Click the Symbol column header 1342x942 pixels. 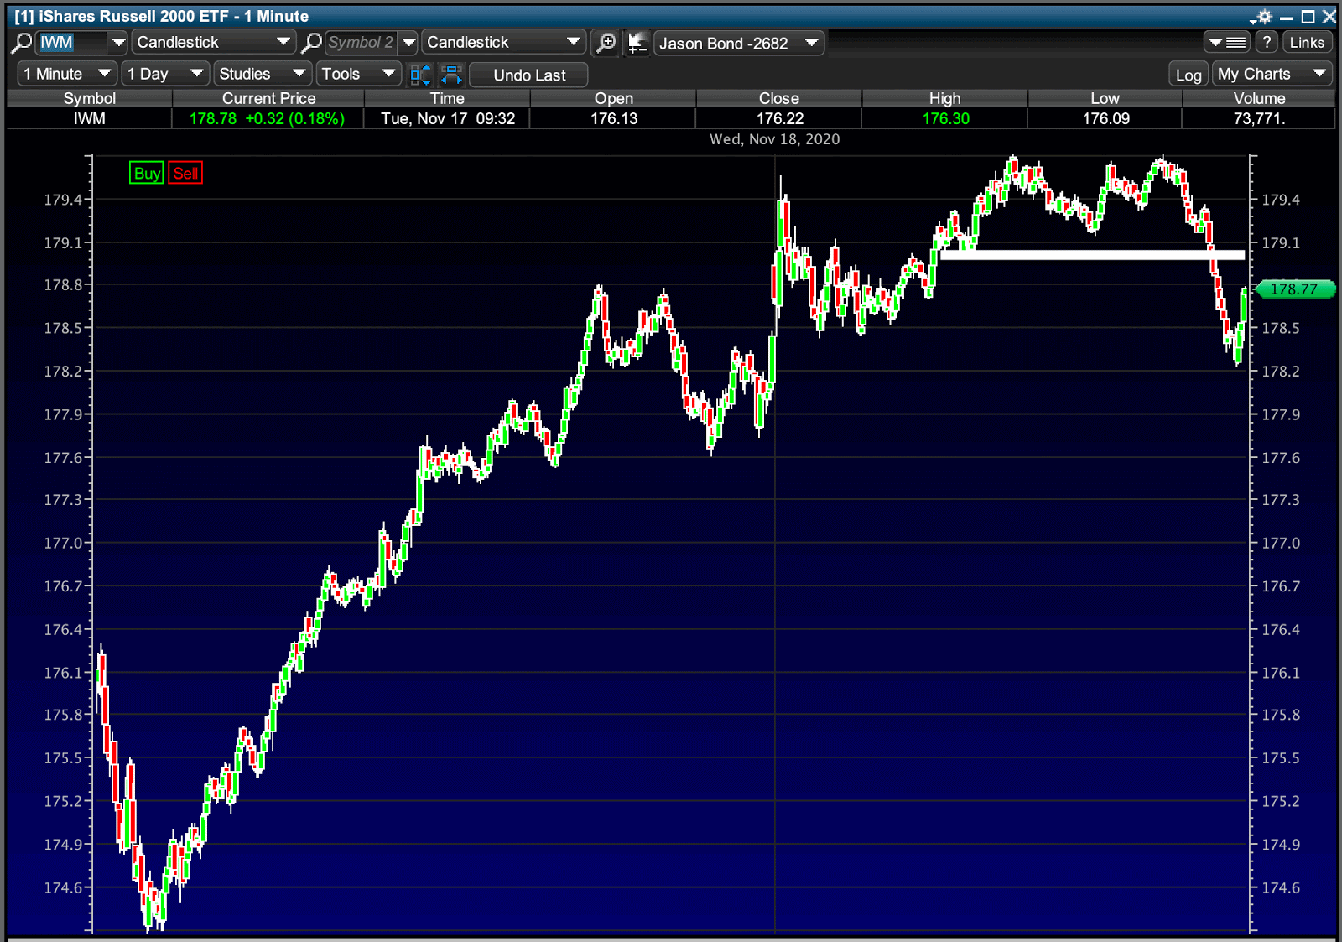[89, 98]
